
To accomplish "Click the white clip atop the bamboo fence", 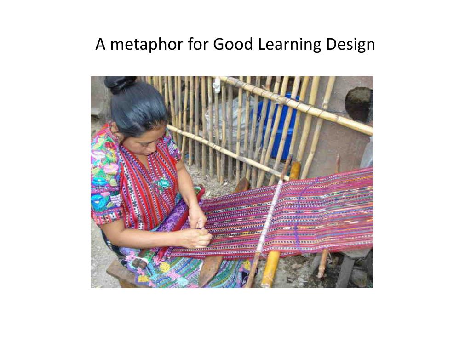I will click(x=217, y=85).
